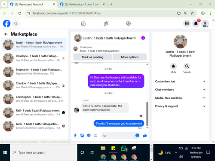Screen dimensions: 215x161
Task: Click the browser address bar URL
Action: (67, 13)
